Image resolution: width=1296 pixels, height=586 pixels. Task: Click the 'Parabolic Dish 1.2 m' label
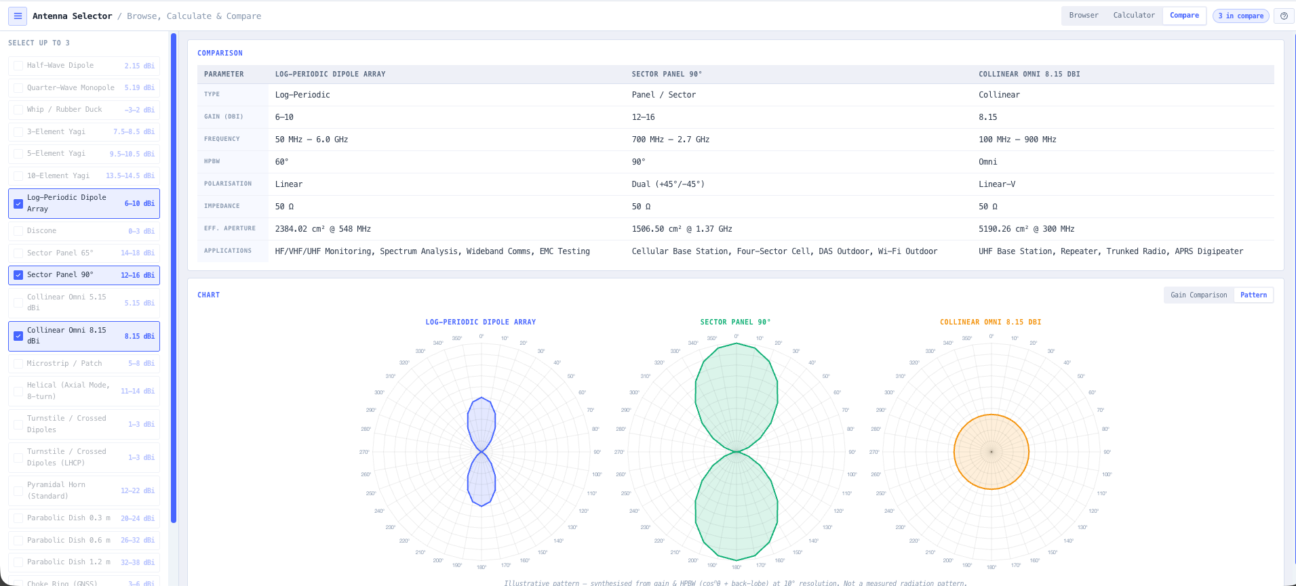[x=68, y=562]
